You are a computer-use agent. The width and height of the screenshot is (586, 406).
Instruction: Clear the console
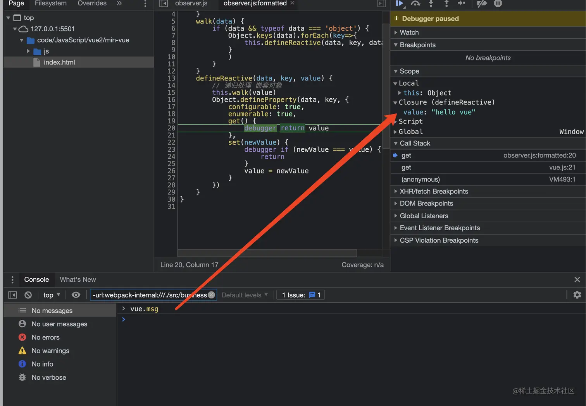click(x=28, y=295)
